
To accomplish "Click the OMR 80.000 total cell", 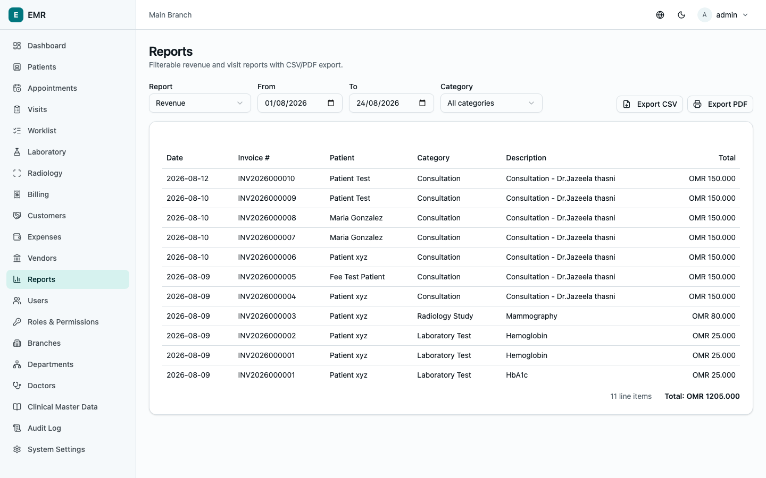I will (714, 316).
